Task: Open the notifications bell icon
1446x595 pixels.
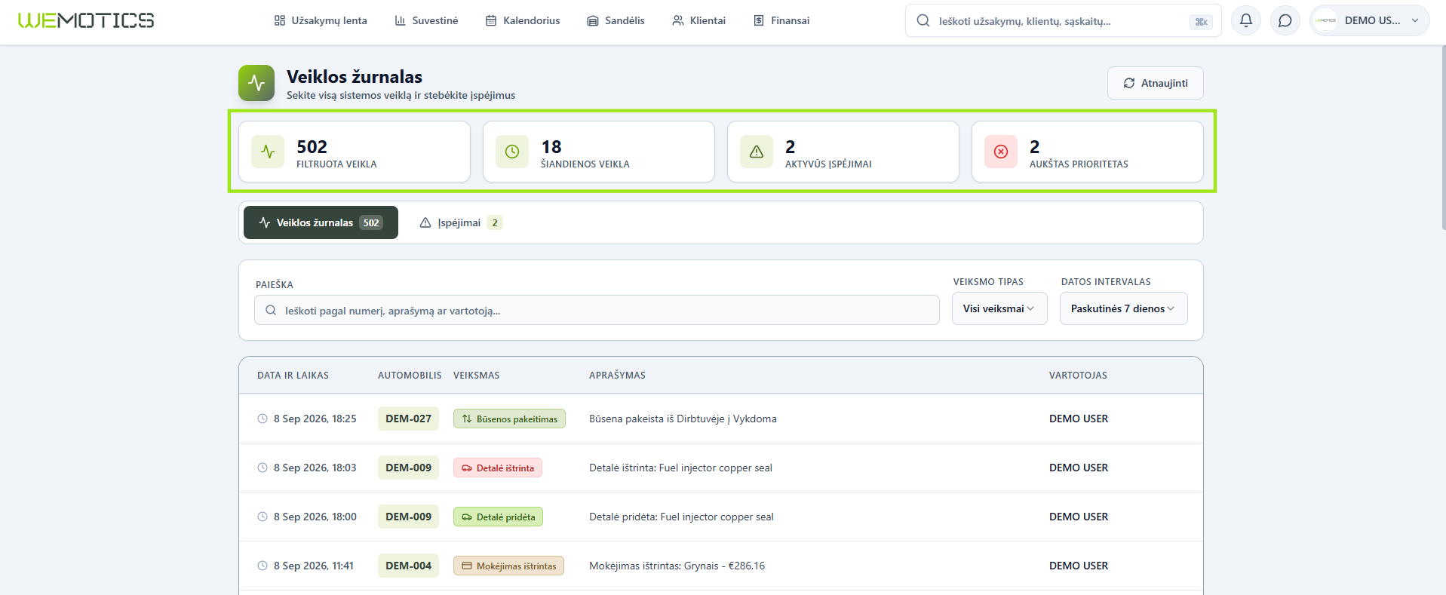Action: pos(1246,20)
